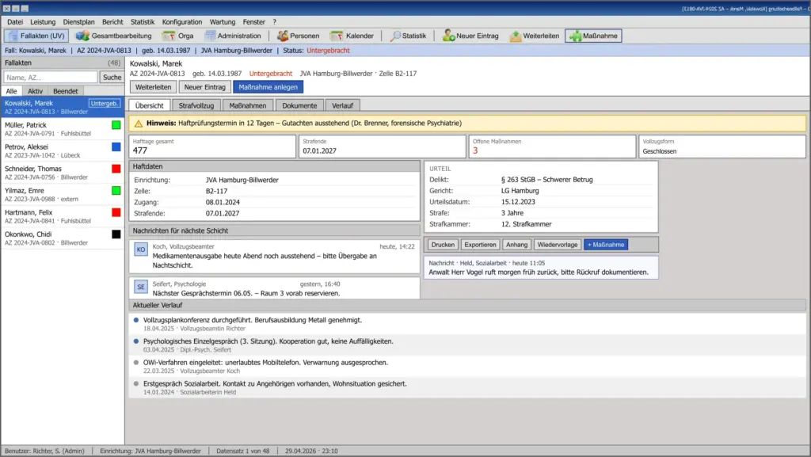Viewport: 811px width, 457px height.
Task: Click blue status square for Petrov, Aleksei
Action: pos(116,147)
